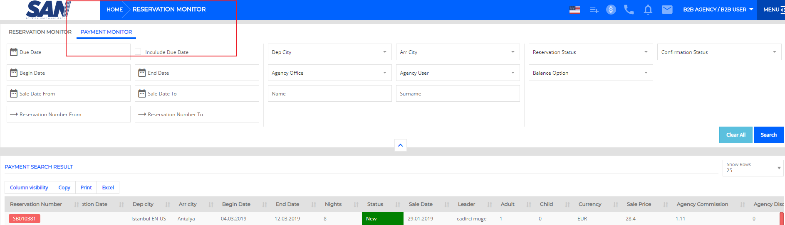Switch to the Reservation Monitor tab
This screenshot has height=225, width=785.
40,32
